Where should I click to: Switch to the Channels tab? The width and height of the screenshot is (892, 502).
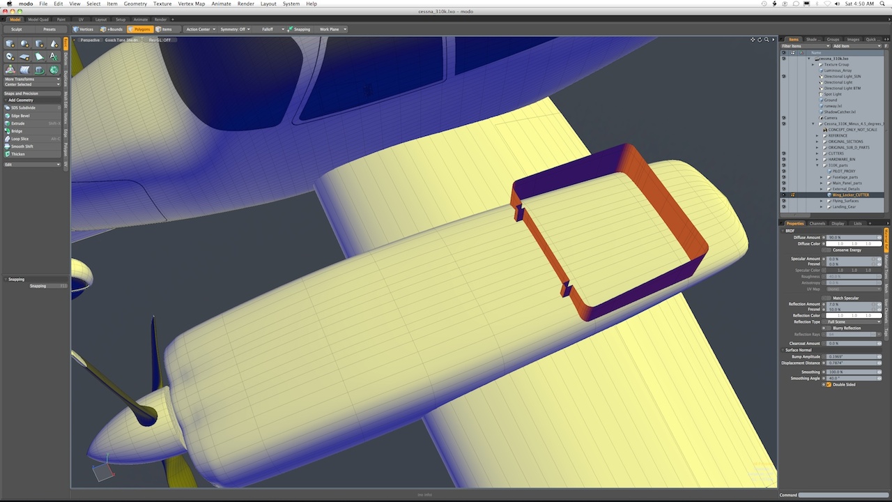tap(817, 223)
